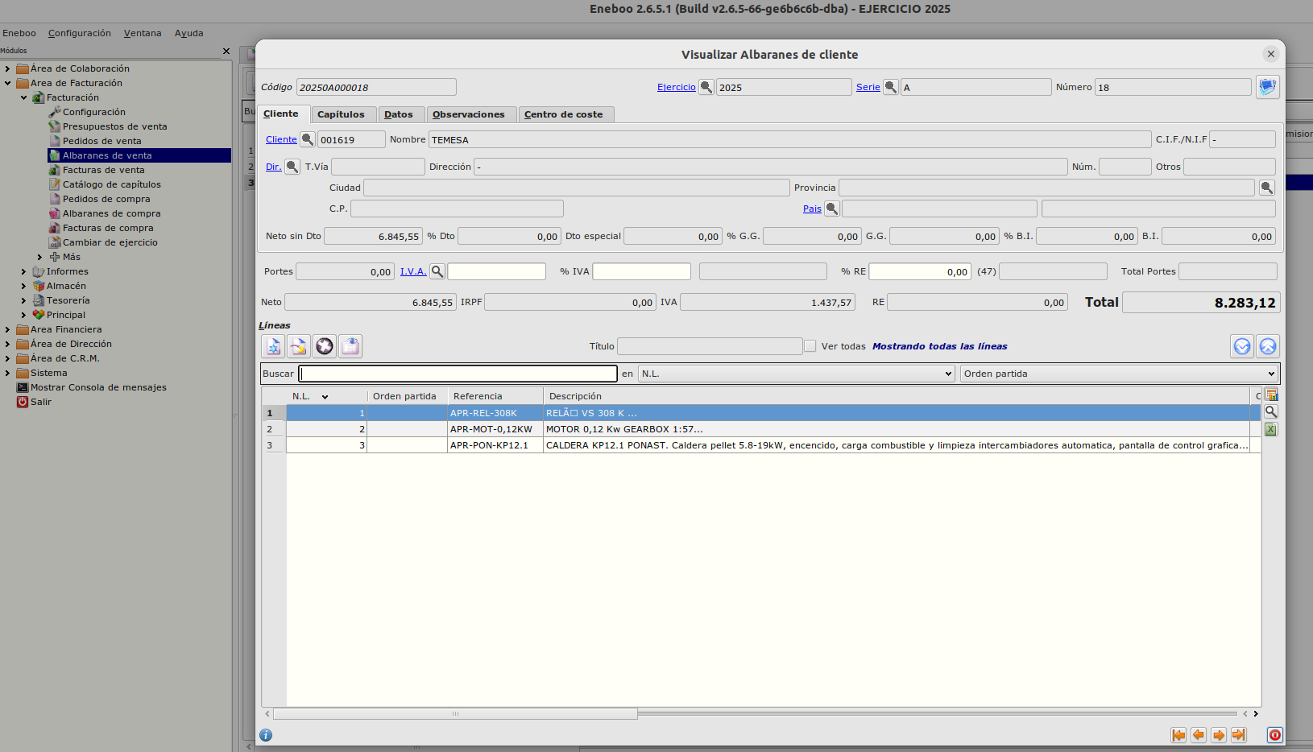
Task: Click the % IVA input field
Action: (642, 271)
